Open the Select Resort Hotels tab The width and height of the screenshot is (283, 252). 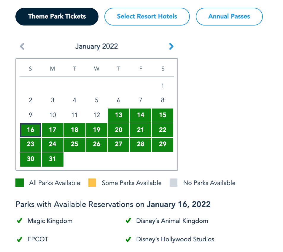[147, 17]
